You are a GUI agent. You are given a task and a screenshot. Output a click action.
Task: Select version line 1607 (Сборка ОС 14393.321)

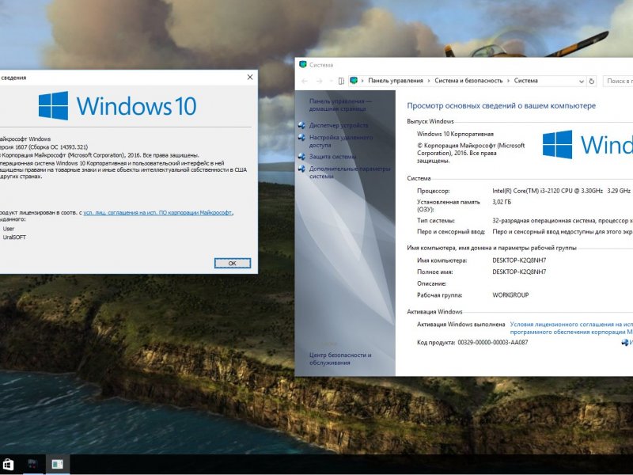[44, 147]
